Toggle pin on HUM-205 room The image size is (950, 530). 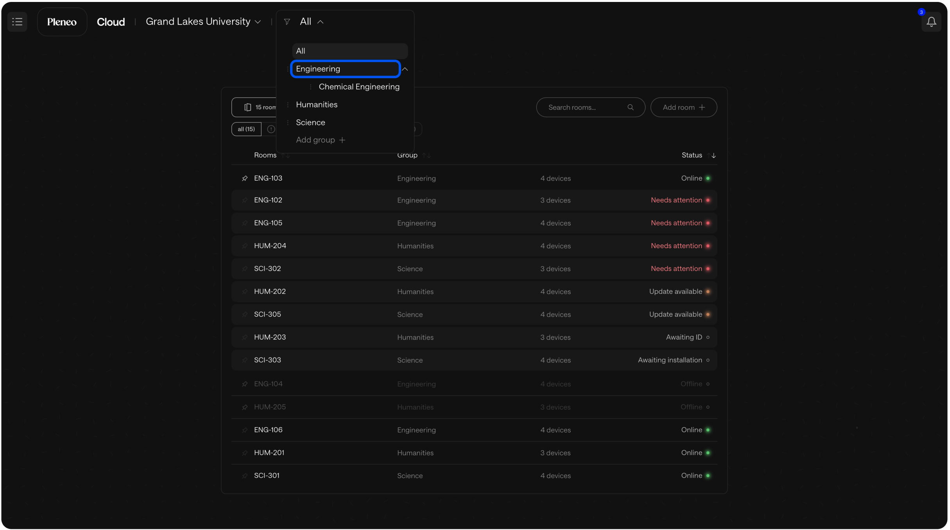(x=245, y=407)
